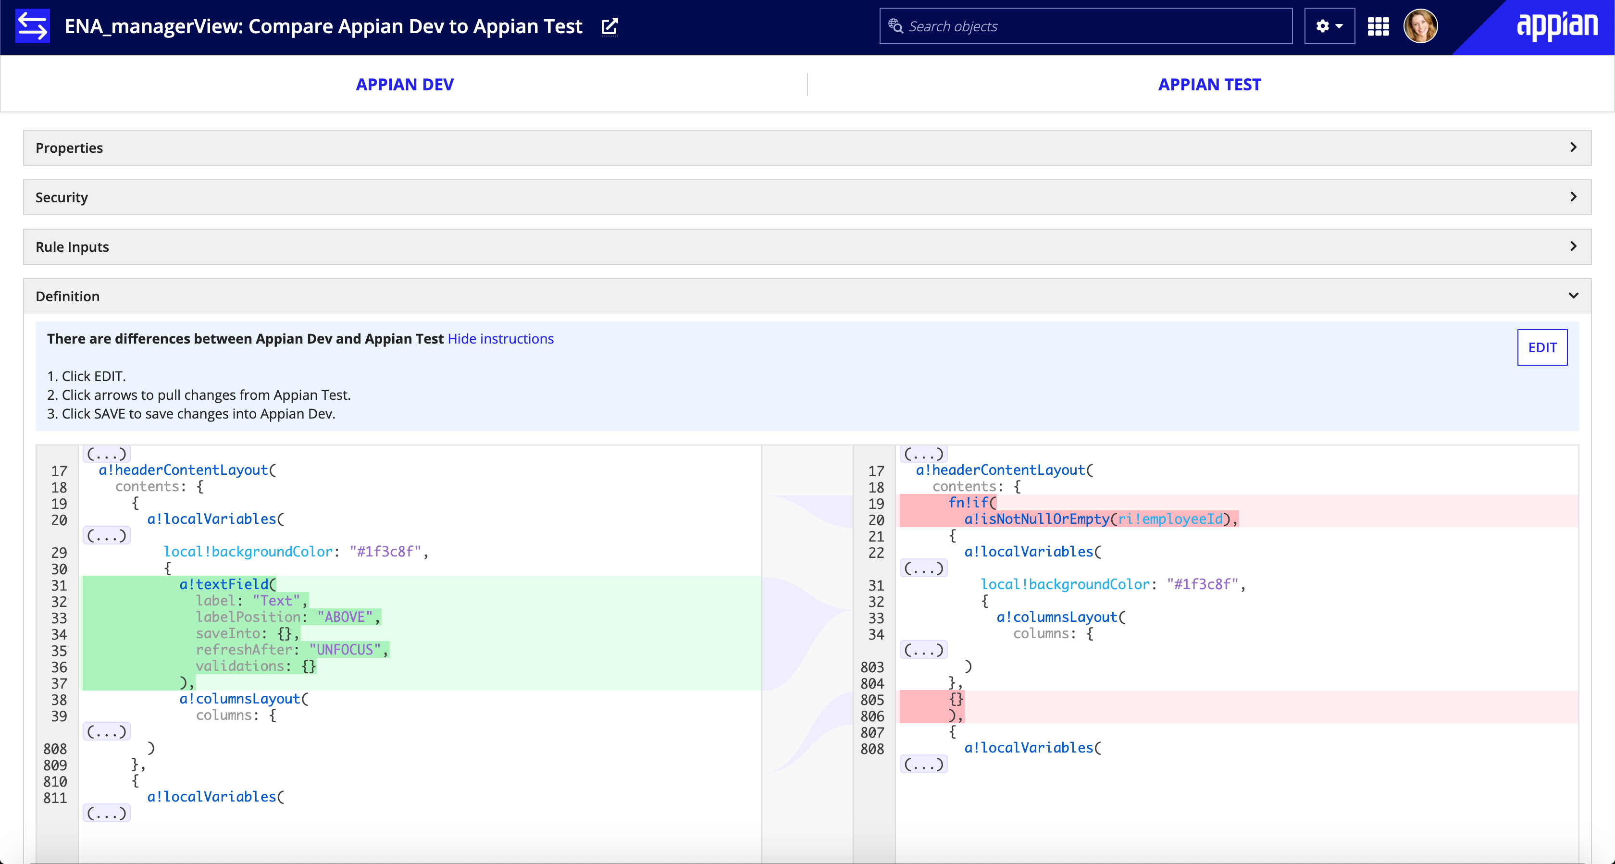This screenshot has width=1615, height=864.
Task: Click refreshAfter: "UNFOCUS" line in Dev
Action: point(292,650)
